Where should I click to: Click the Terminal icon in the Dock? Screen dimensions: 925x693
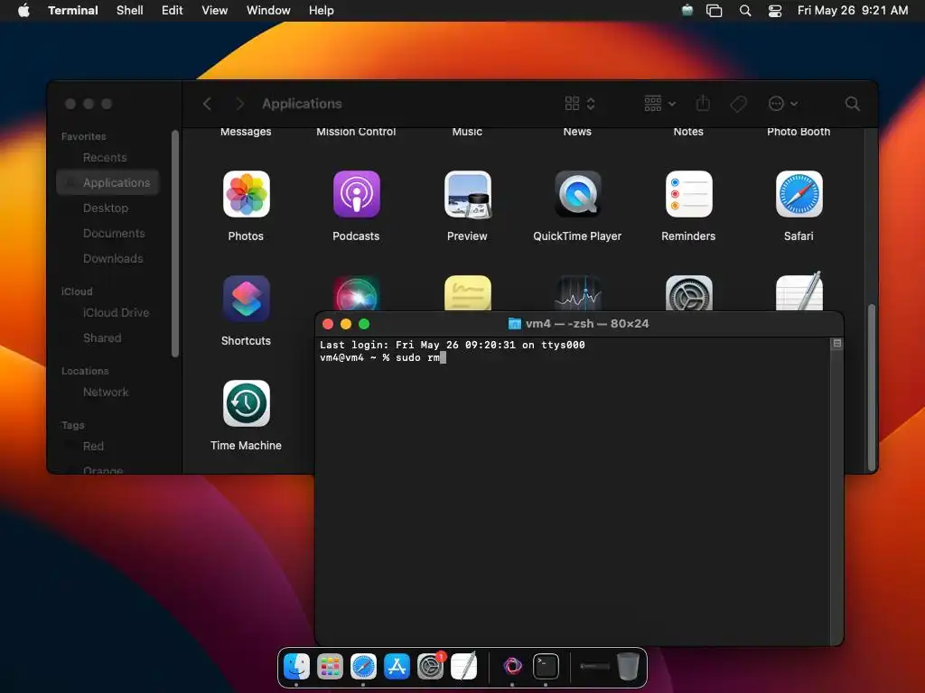546,667
